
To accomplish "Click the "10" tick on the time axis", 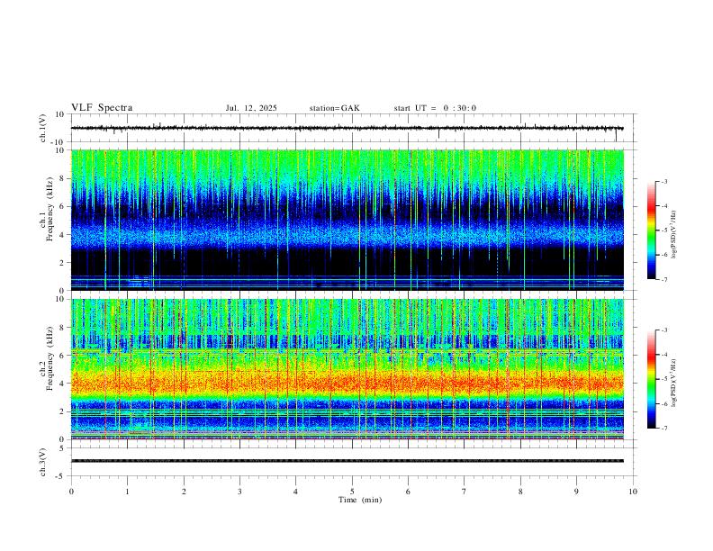I will pos(633,492).
